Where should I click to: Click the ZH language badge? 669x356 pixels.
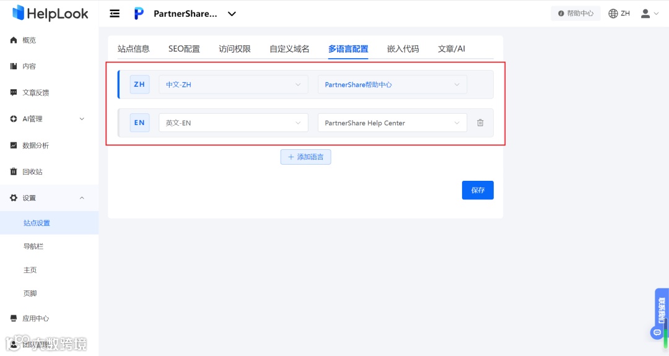click(139, 84)
